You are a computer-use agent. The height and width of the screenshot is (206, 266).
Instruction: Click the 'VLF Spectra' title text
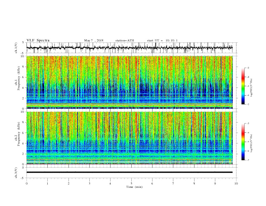click(x=38, y=40)
